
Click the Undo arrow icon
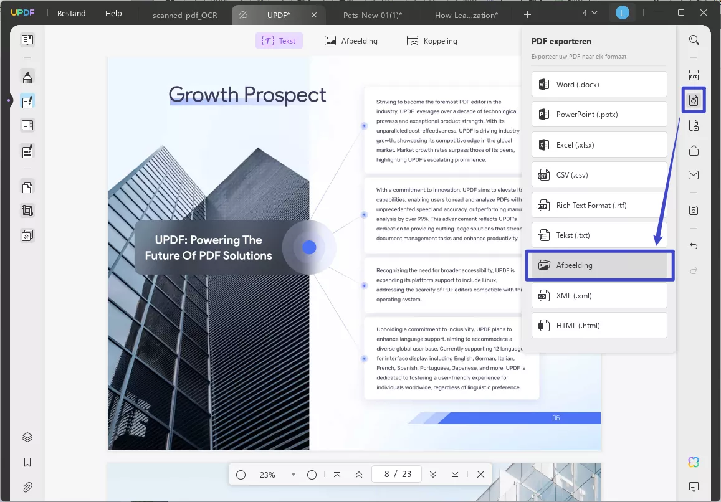(x=694, y=246)
